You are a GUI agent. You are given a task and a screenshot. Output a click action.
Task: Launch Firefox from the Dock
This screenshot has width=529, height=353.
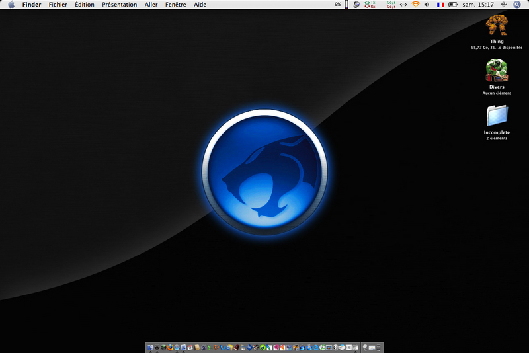pyautogui.click(x=170, y=347)
